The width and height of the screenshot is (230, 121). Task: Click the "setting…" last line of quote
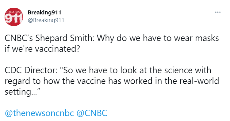click(x=22, y=92)
